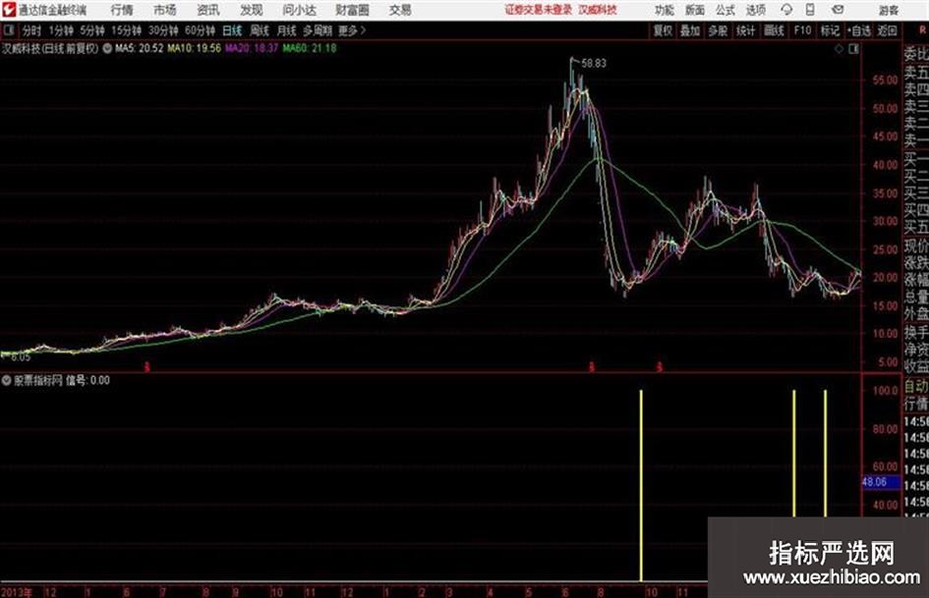
Task: Click the Tongdaxin red logo icon
Action: 8,10
